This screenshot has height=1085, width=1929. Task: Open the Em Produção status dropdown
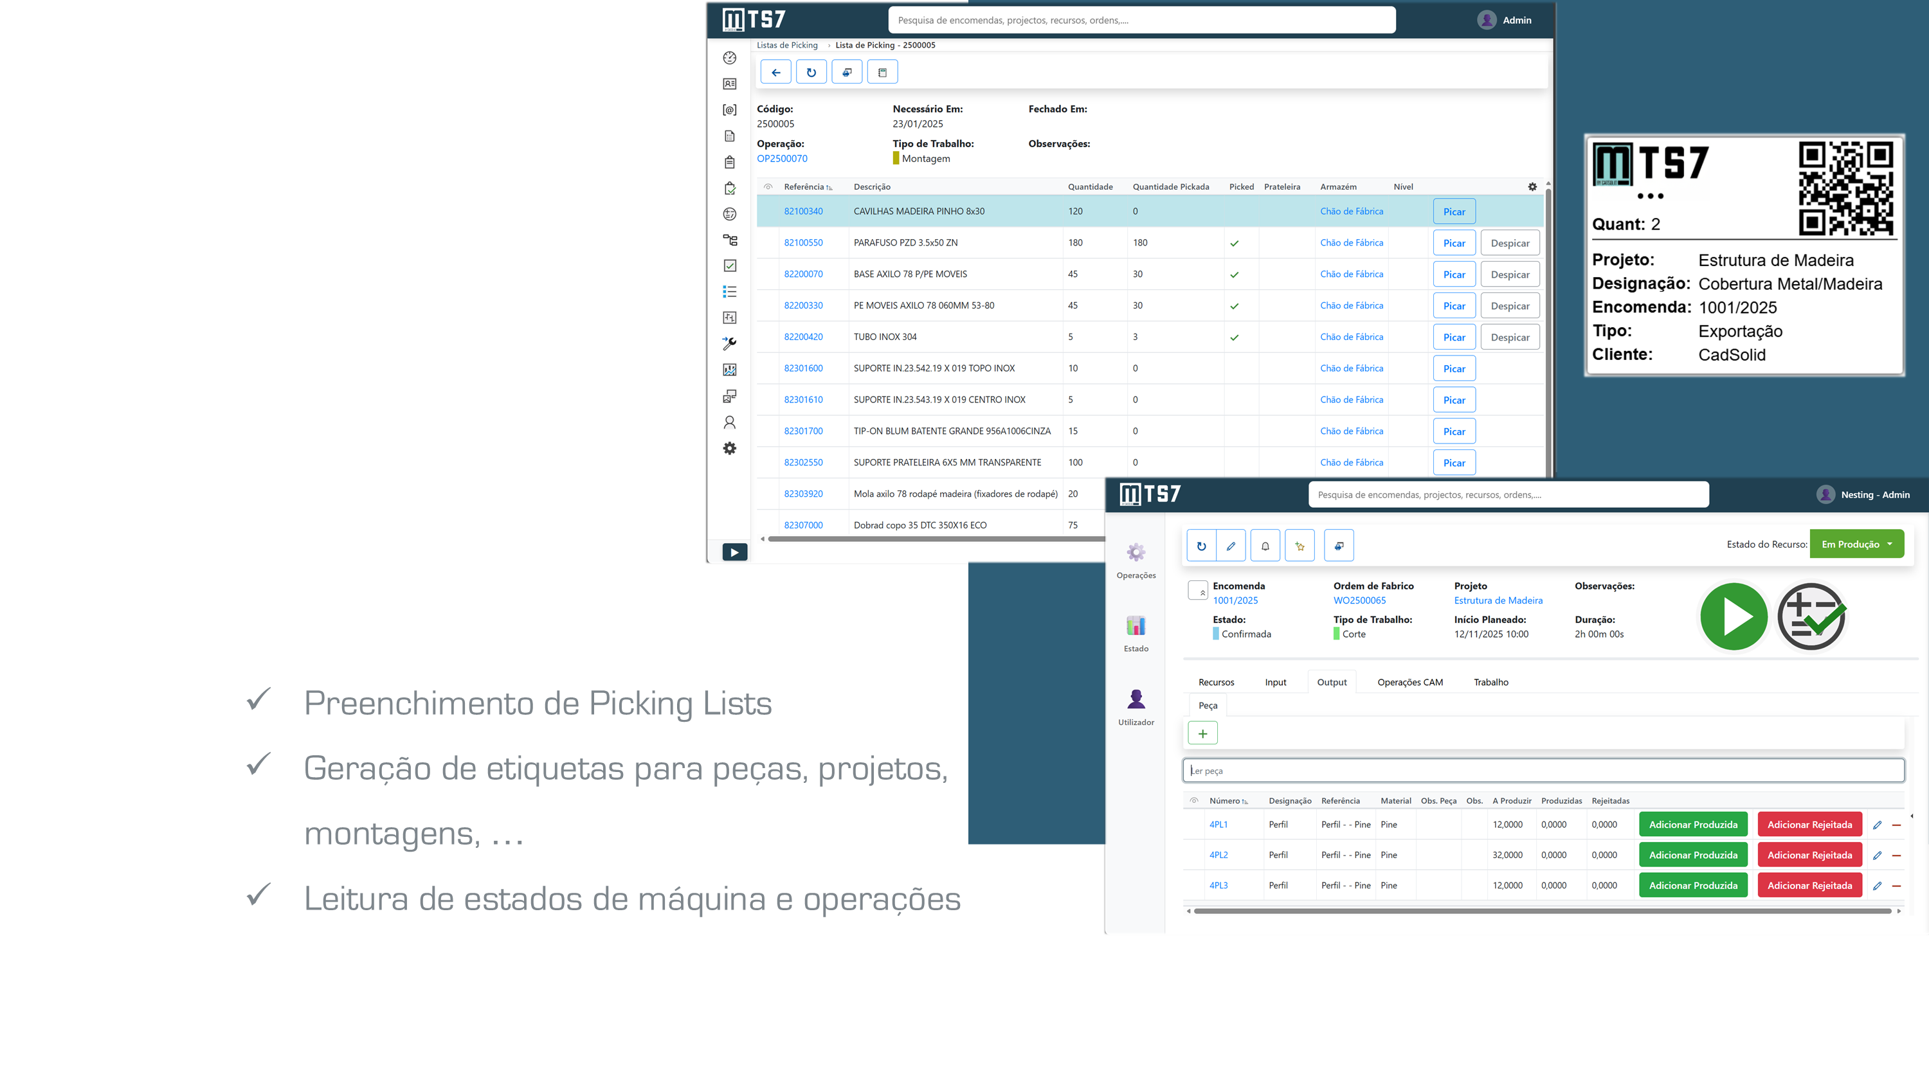click(1856, 544)
